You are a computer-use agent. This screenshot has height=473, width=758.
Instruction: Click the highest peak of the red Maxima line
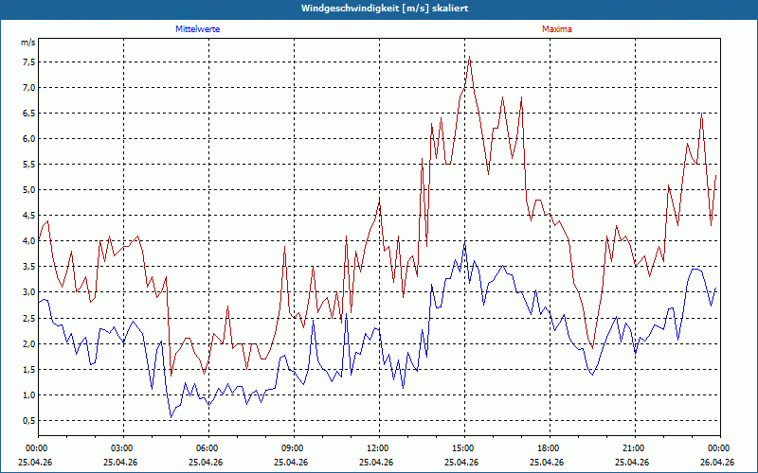(469, 57)
